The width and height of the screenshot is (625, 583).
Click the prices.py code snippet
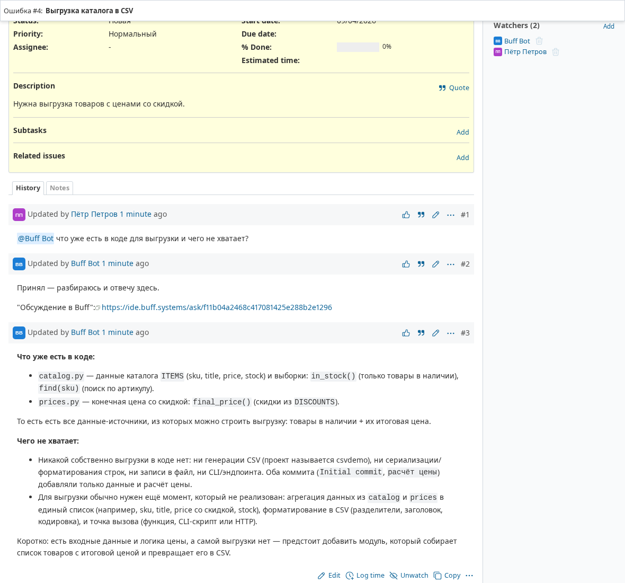pyautogui.click(x=59, y=402)
